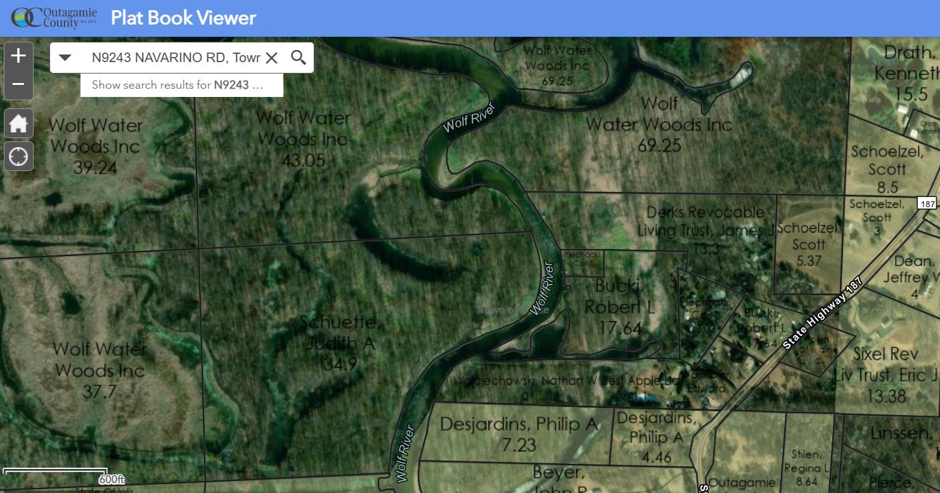Click the Desjardins, Philip A 7.23 parcel
The width and height of the screenshot is (940, 493).
[519, 433]
